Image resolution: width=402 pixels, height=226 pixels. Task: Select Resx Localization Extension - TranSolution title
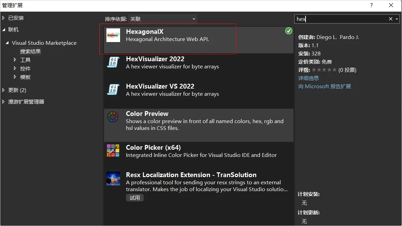click(191, 175)
